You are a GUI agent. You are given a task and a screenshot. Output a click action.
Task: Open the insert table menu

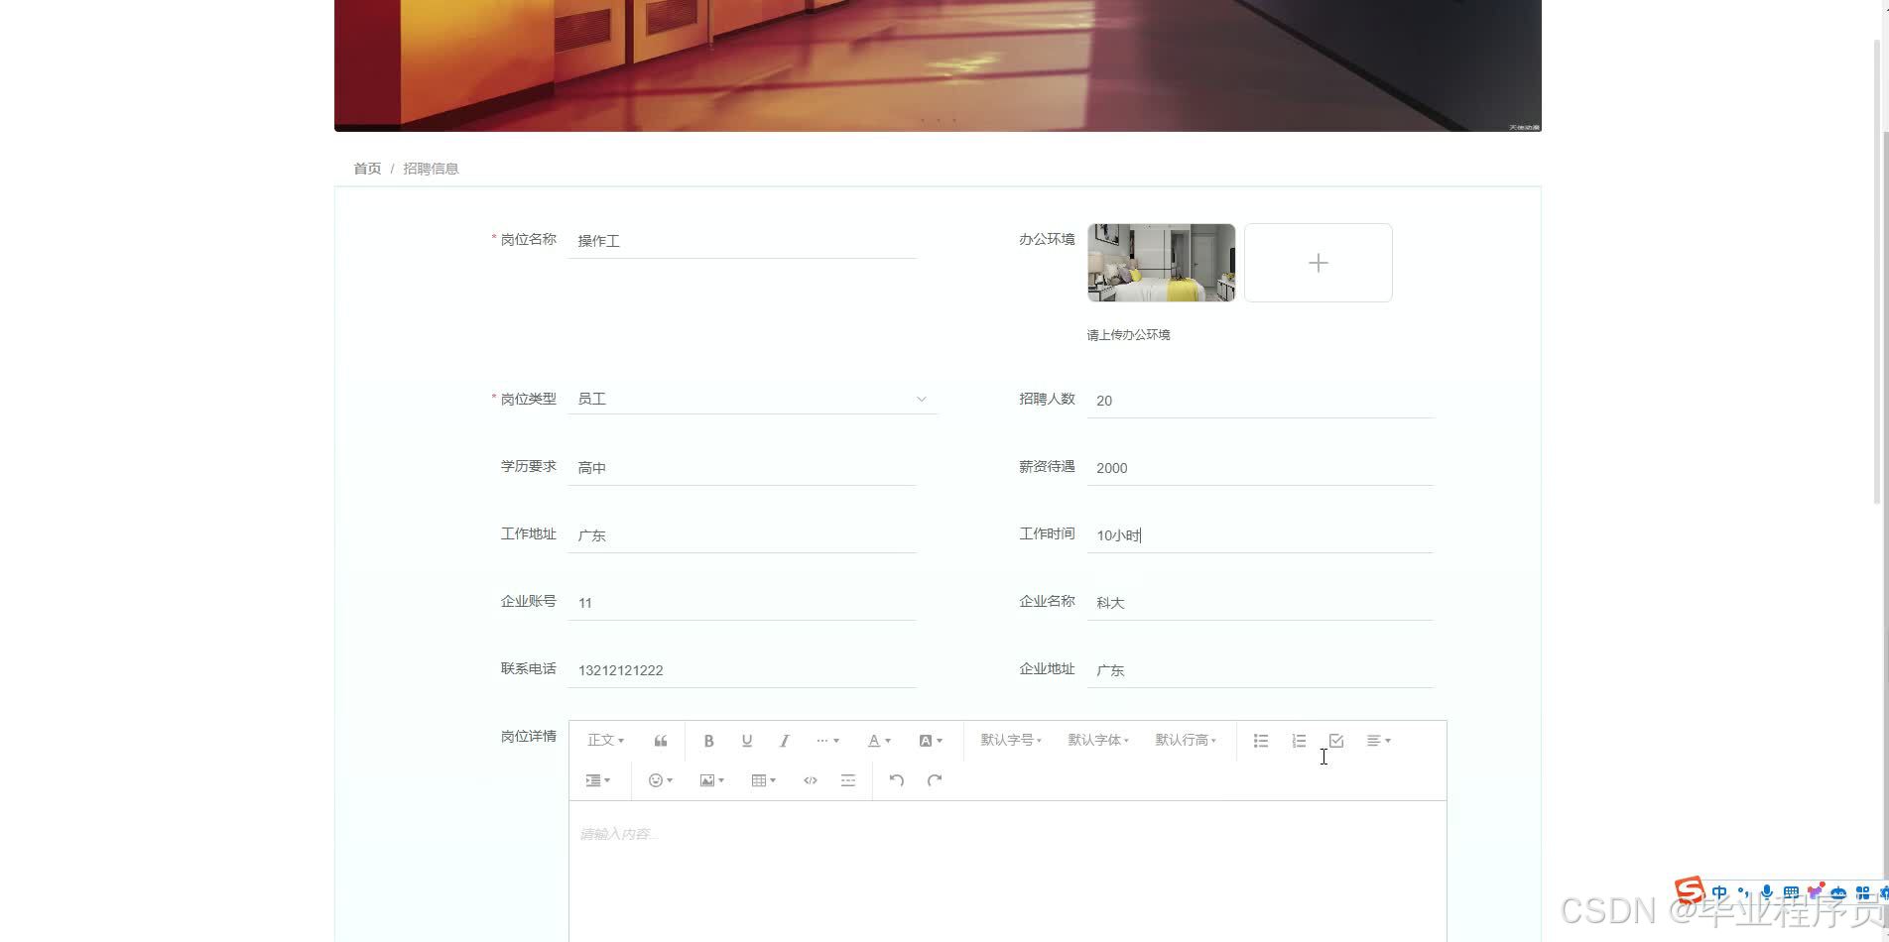(764, 780)
